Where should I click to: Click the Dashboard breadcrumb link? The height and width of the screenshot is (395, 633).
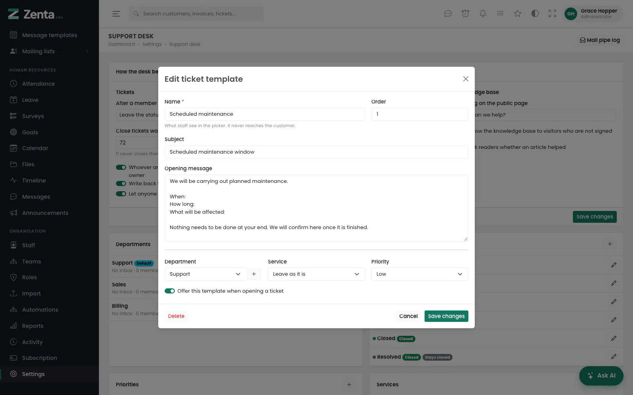(121, 44)
